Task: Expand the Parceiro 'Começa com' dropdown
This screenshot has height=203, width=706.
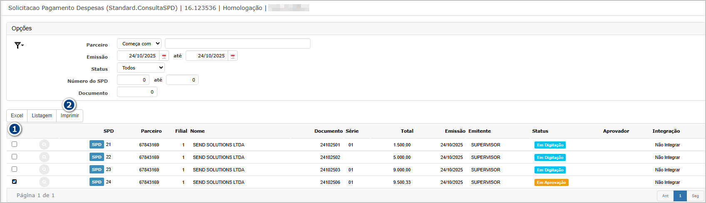Action: coord(139,44)
